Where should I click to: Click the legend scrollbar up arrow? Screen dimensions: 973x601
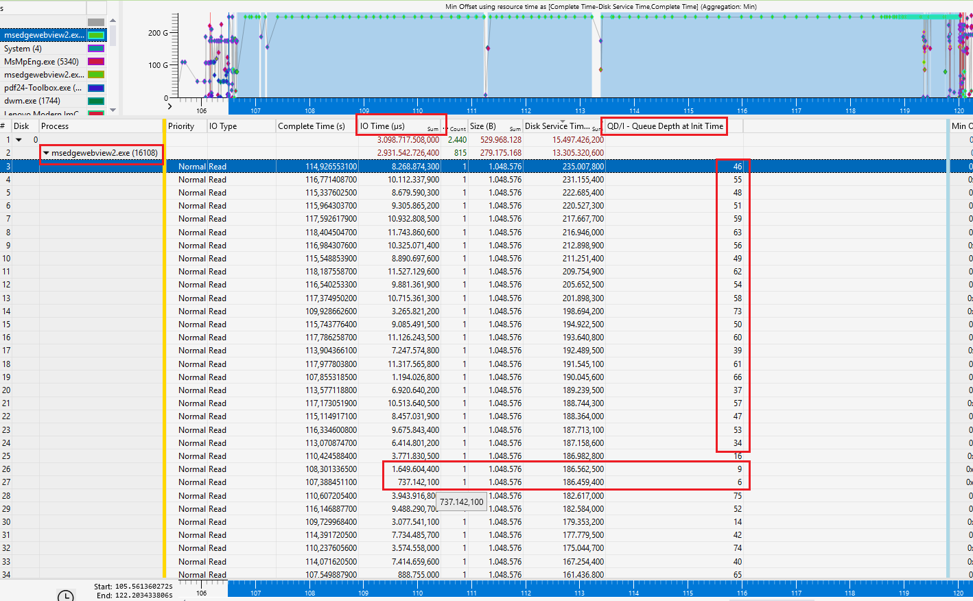click(x=113, y=21)
